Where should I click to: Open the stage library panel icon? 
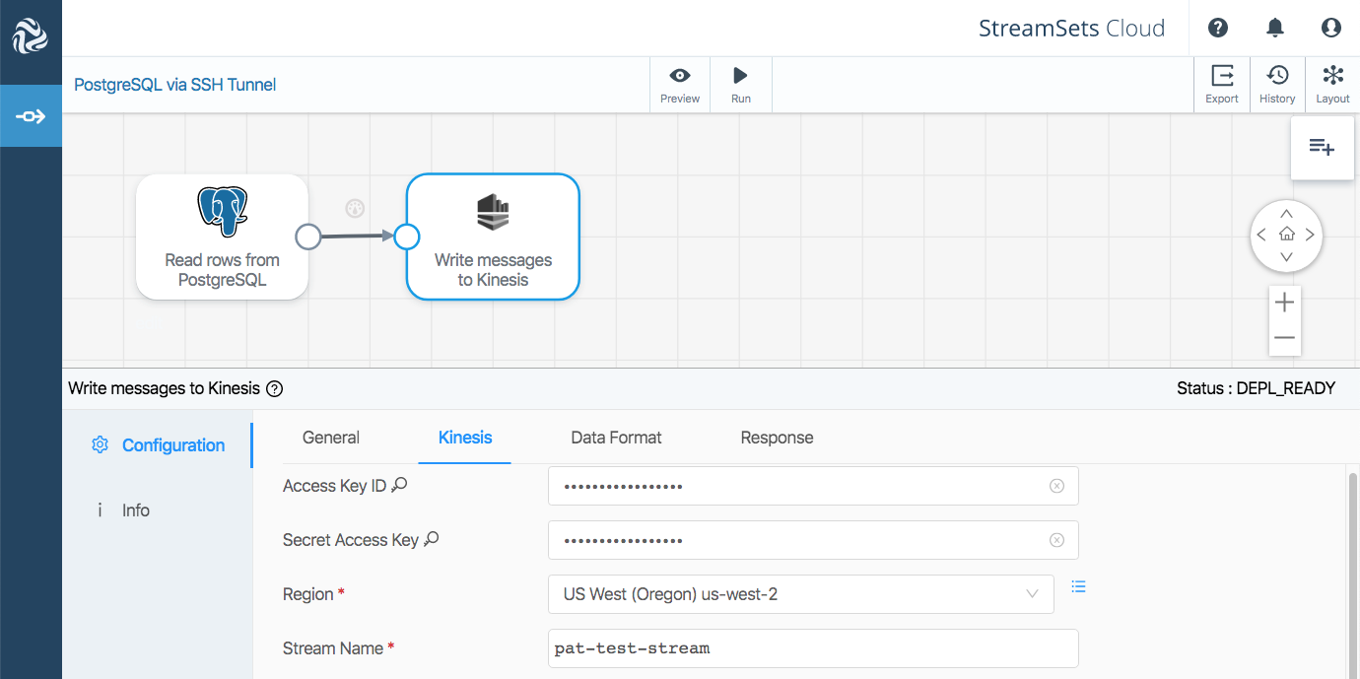pyautogui.click(x=1322, y=147)
